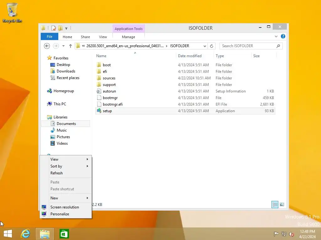Switch to the Share ribbon tab
The width and height of the screenshot is (321, 240).
coord(85,37)
